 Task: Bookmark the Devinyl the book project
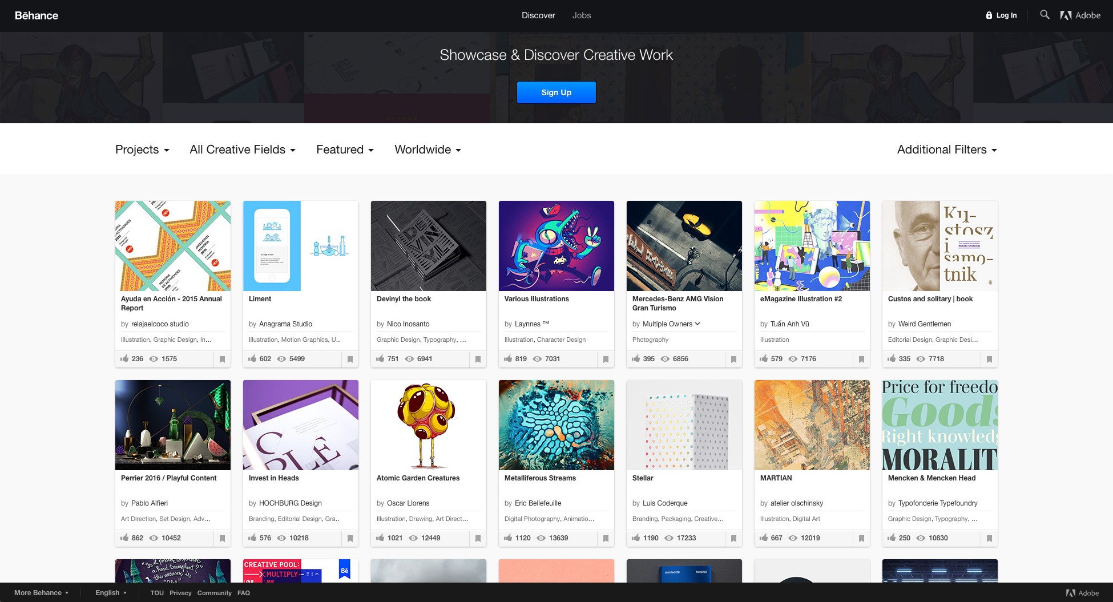click(x=478, y=359)
